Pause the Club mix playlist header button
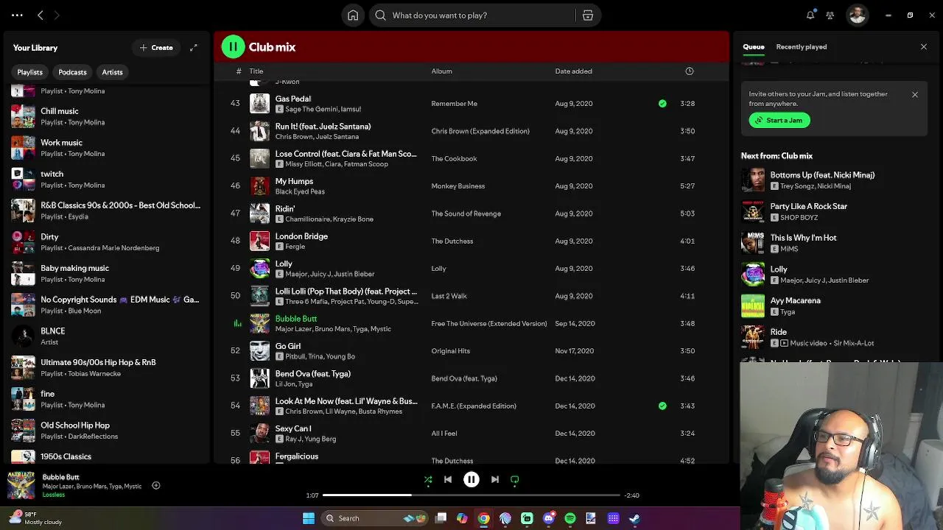This screenshot has width=943, height=530. 233,46
